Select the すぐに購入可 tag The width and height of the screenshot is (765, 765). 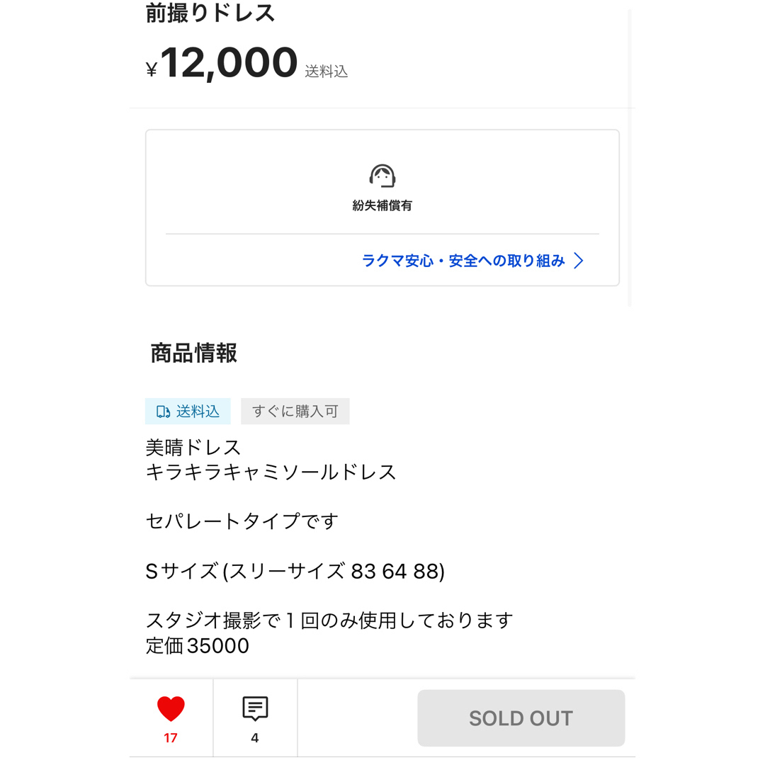(x=295, y=412)
